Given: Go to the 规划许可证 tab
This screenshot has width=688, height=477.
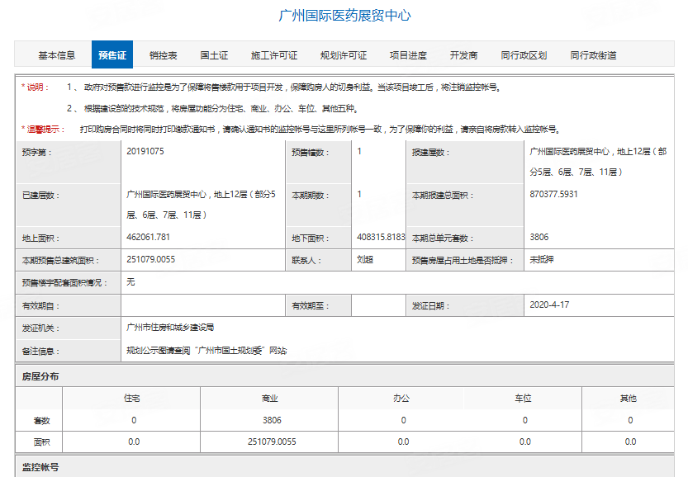Looking at the screenshot, I should tap(344, 55).
